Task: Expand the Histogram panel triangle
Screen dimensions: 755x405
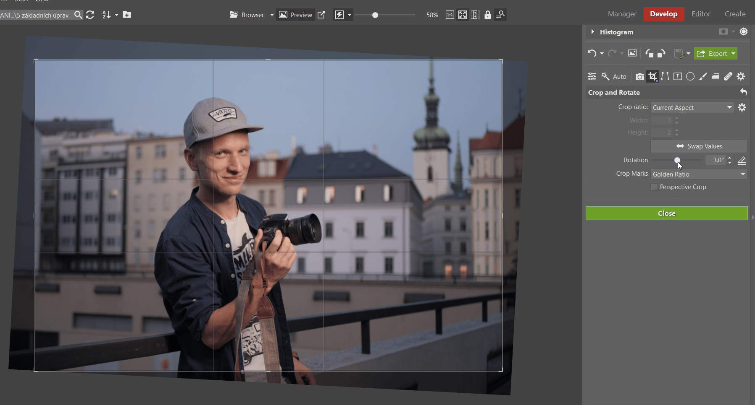Action: (592, 32)
